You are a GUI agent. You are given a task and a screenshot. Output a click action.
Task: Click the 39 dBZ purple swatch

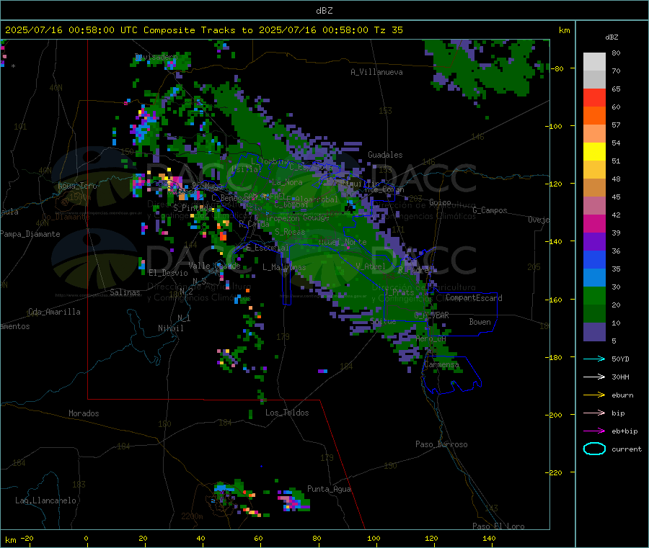click(x=594, y=242)
